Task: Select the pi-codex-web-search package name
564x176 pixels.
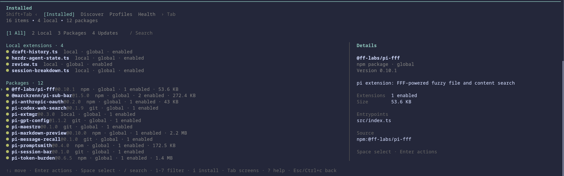Action: point(39,108)
